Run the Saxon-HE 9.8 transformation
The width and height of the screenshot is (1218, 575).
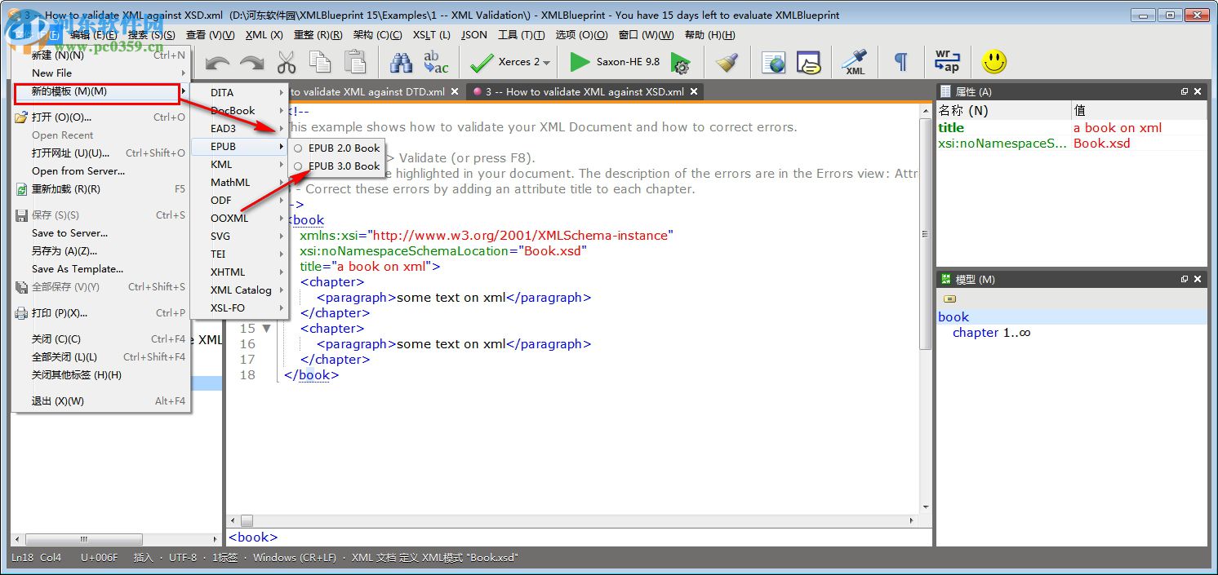pyautogui.click(x=580, y=62)
